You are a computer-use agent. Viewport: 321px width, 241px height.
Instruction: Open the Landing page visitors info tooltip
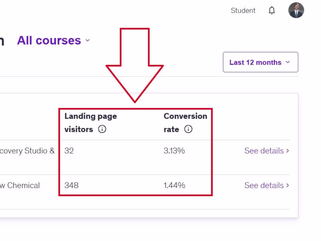pyautogui.click(x=102, y=129)
